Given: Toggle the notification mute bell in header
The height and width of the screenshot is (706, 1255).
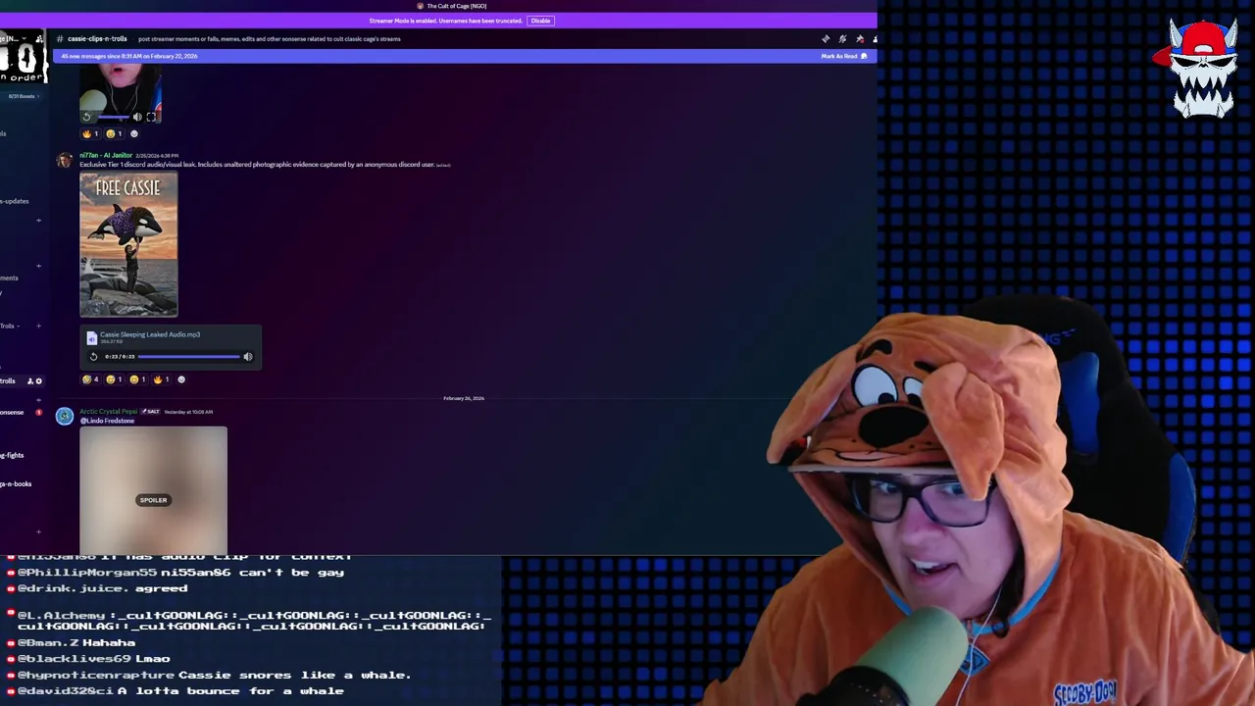Looking at the screenshot, I should point(842,39).
